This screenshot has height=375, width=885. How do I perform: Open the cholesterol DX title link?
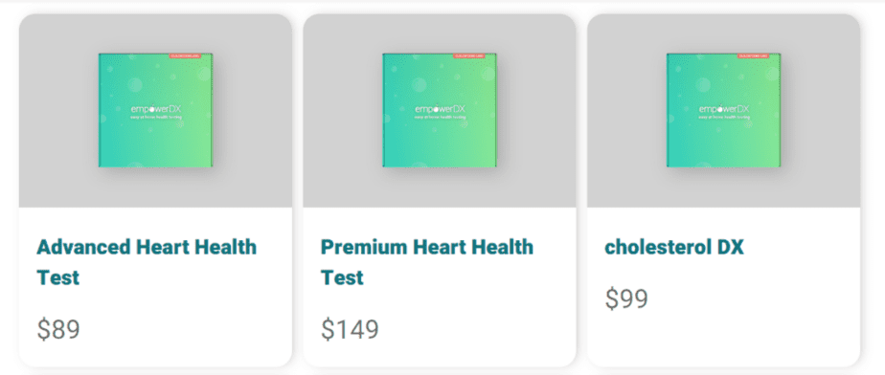pyautogui.click(x=674, y=247)
